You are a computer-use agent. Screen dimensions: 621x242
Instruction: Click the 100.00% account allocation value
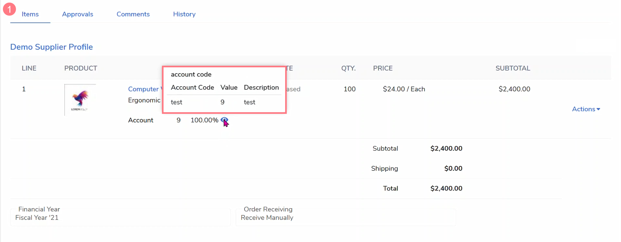tap(204, 120)
